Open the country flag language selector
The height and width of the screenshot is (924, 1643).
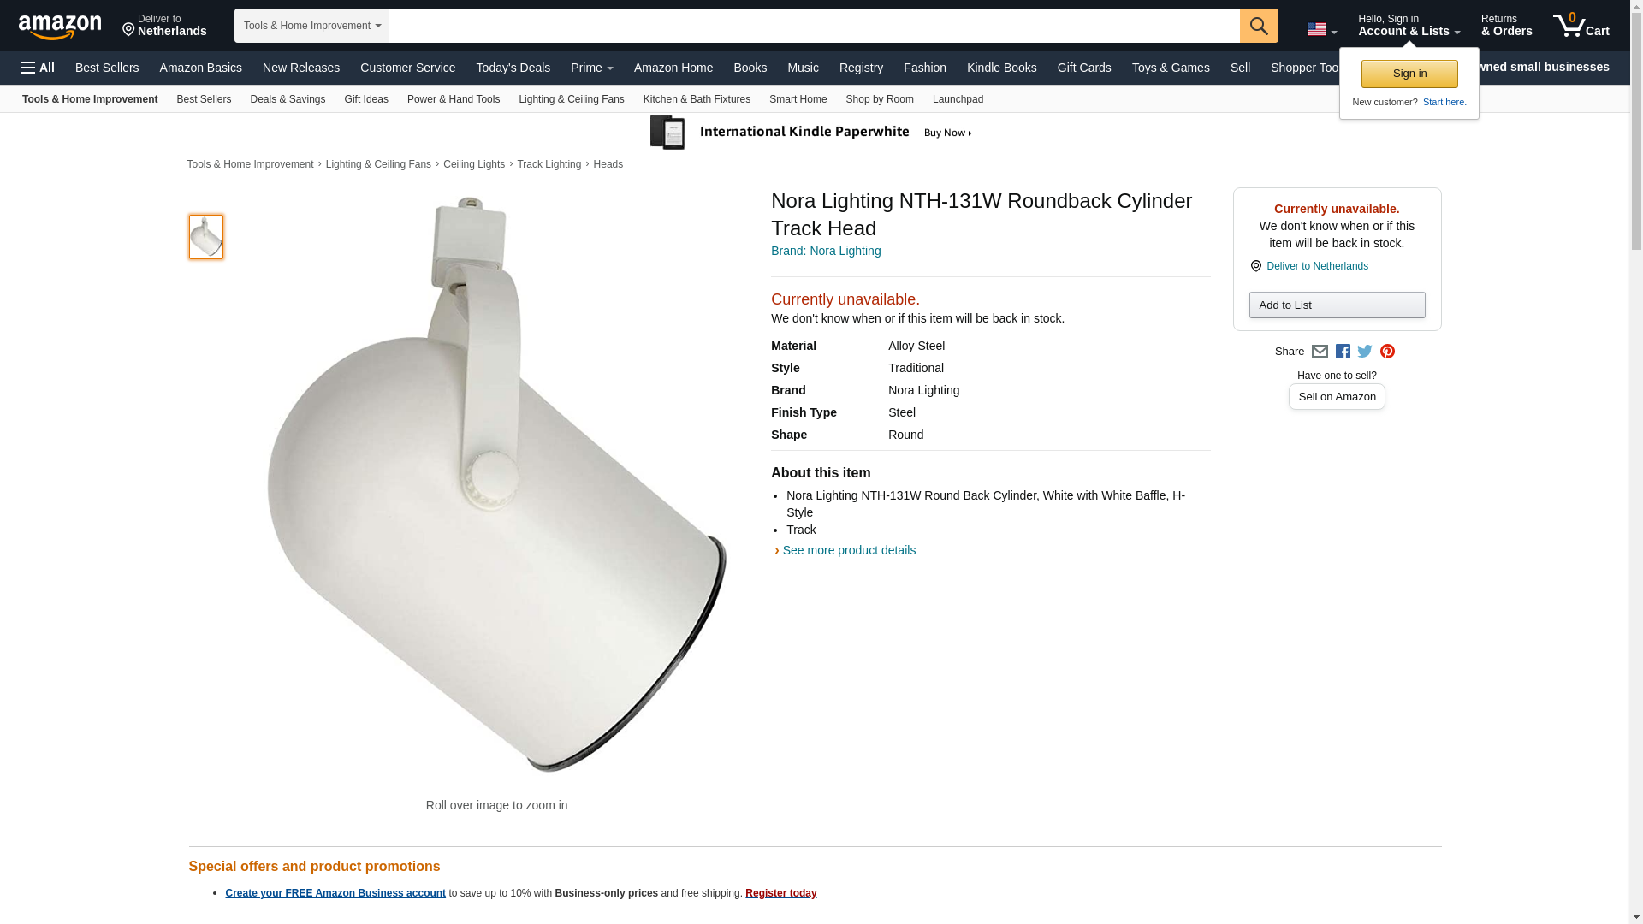(x=1321, y=30)
